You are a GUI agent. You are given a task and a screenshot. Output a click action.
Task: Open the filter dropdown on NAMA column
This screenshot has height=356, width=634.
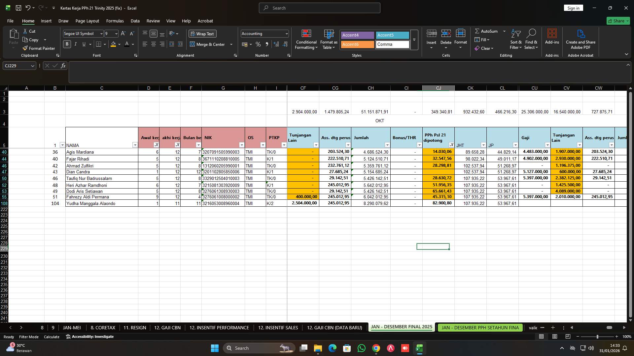click(135, 145)
